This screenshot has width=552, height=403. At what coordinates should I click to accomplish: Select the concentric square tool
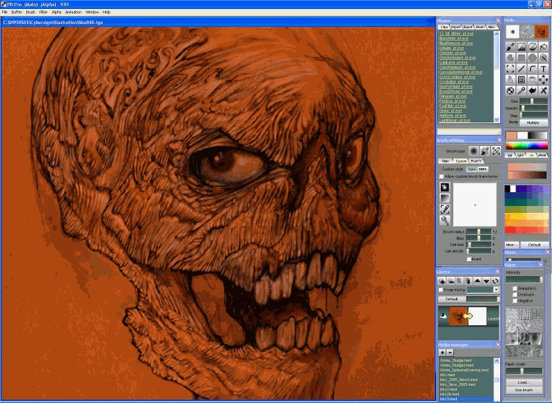click(x=522, y=79)
